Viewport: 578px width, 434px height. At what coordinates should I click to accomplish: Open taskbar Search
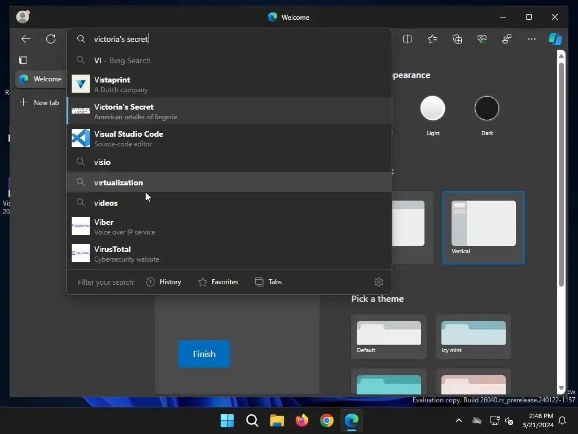click(252, 420)
